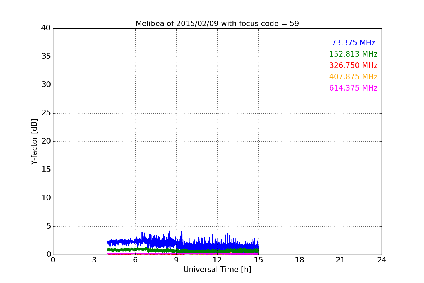
Task: Select the 152.813 MHz legend label
Action: point(353,54)
